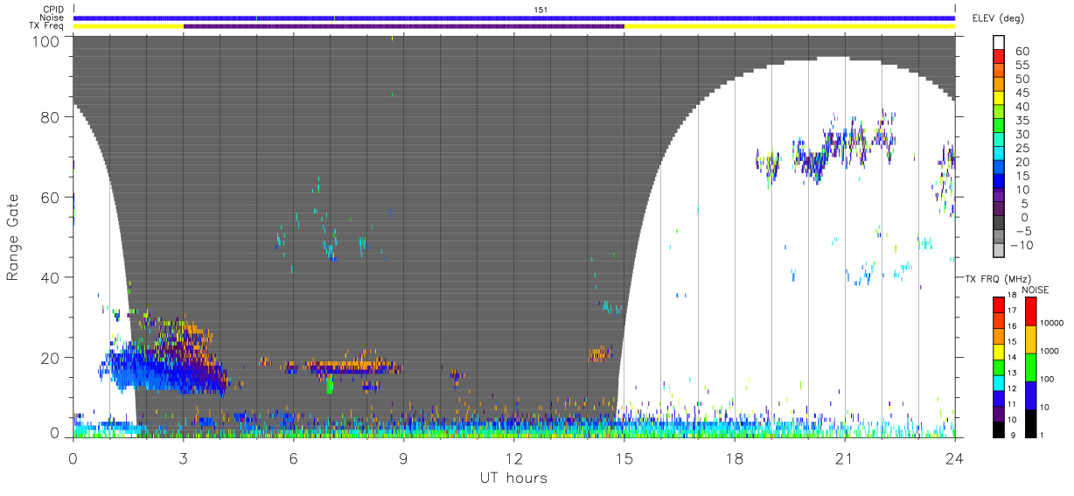Click the "18" tick on UT hours axis
Viewport: 1074px width, 496px height.
[734, 458]
